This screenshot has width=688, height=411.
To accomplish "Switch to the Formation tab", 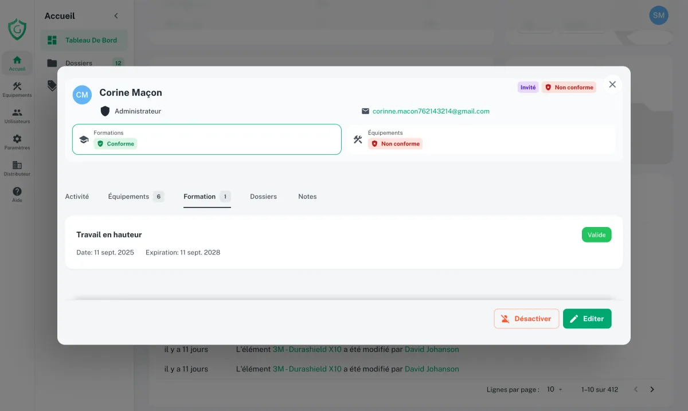I will click(207, 197).
